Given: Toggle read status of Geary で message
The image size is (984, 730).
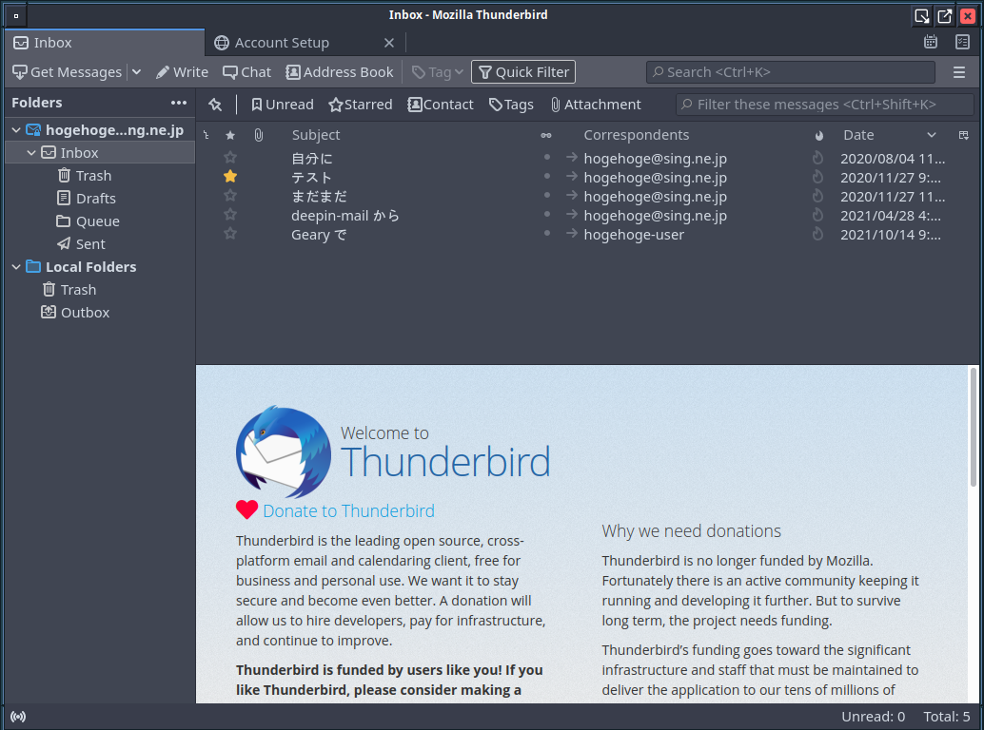Looking at the screenshot, I should 547,233.
